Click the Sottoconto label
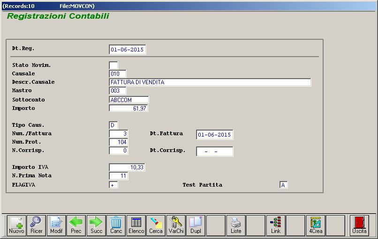This screenshot has height=239, width=378. coord(29,100)
